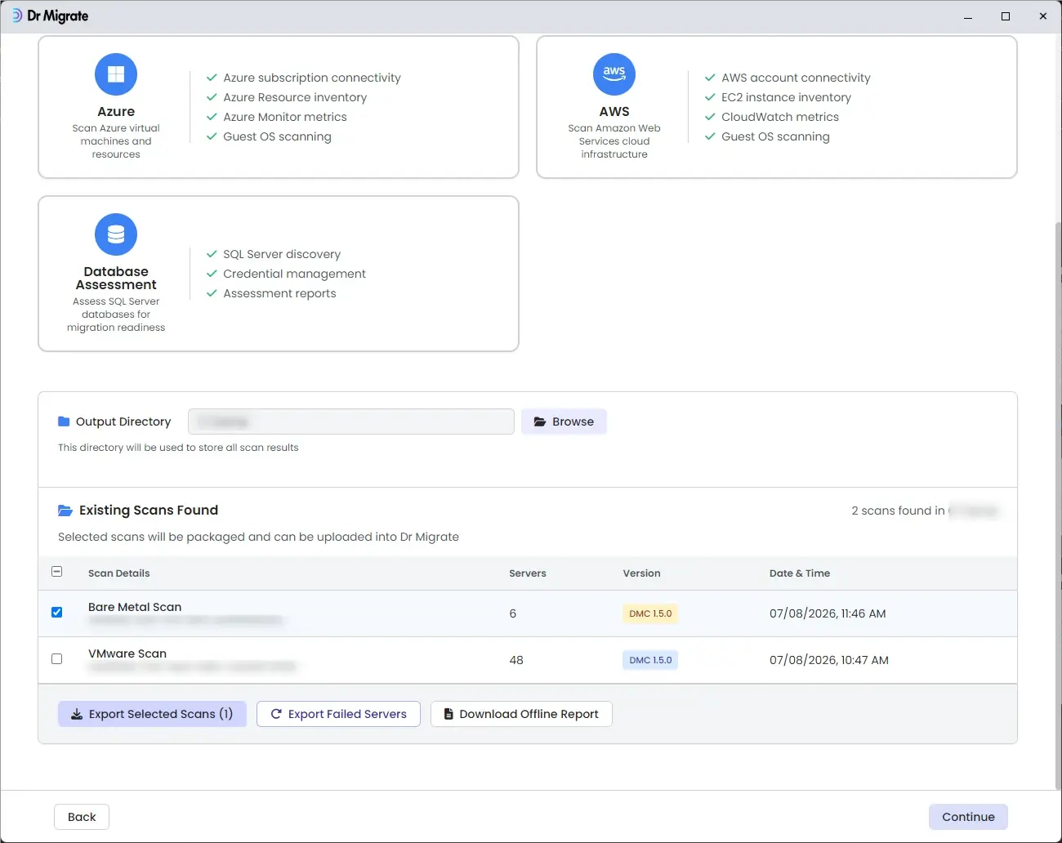The width and height of the screenshot is (1062, 843).
Task: Click the DMC 1.5.0 badge for VMware Scan
Action: click(650, 660)
